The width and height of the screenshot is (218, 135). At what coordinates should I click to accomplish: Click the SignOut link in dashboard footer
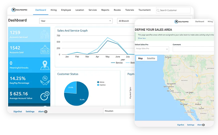[x=18, y=112]
